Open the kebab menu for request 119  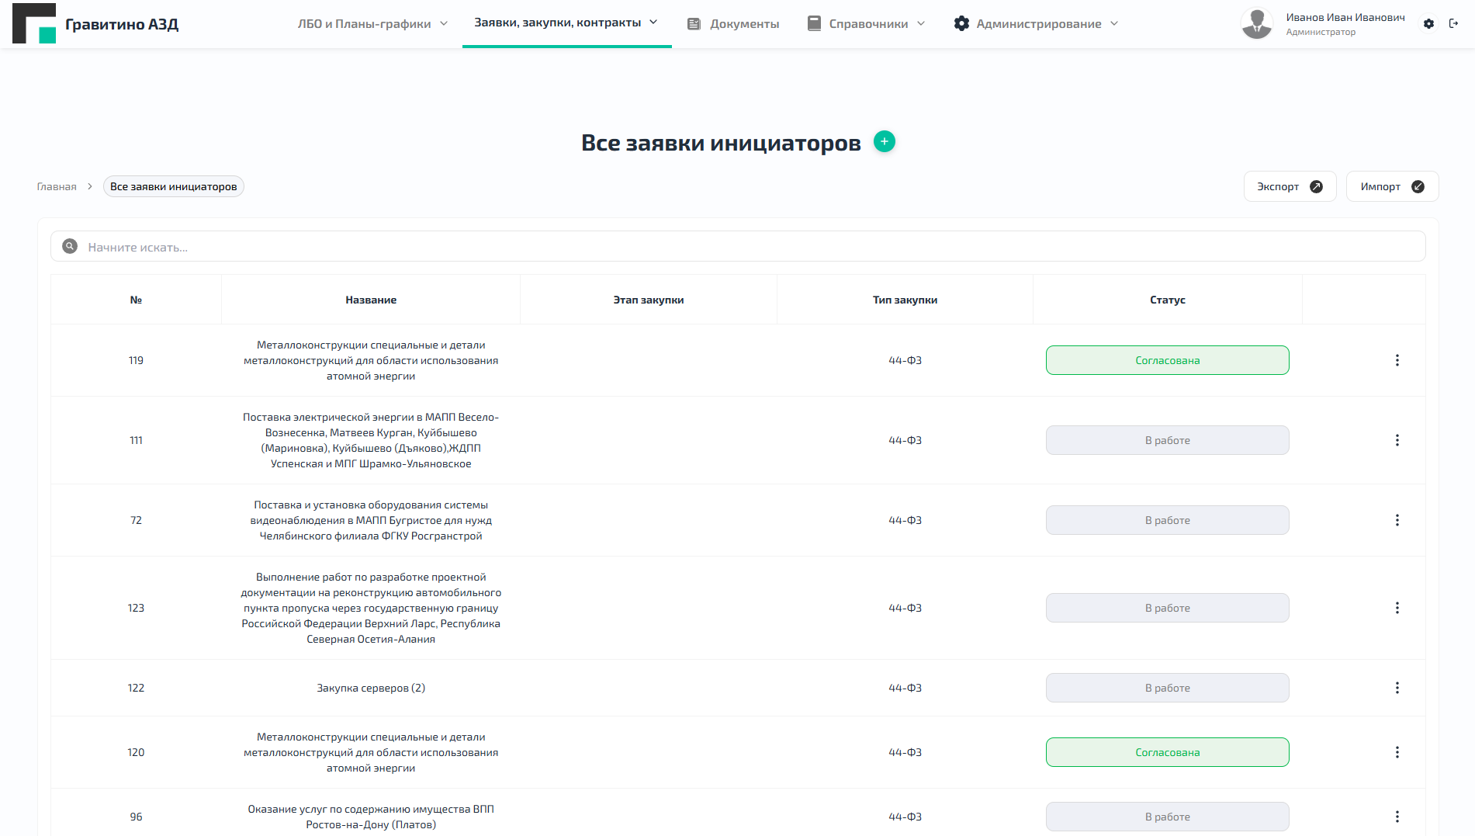(1397, 360)
